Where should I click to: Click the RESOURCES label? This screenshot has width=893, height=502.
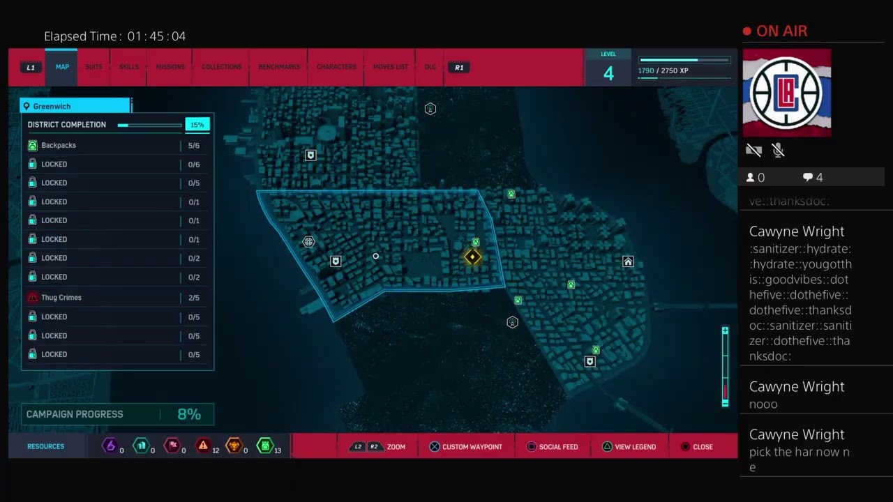[45, 447]
